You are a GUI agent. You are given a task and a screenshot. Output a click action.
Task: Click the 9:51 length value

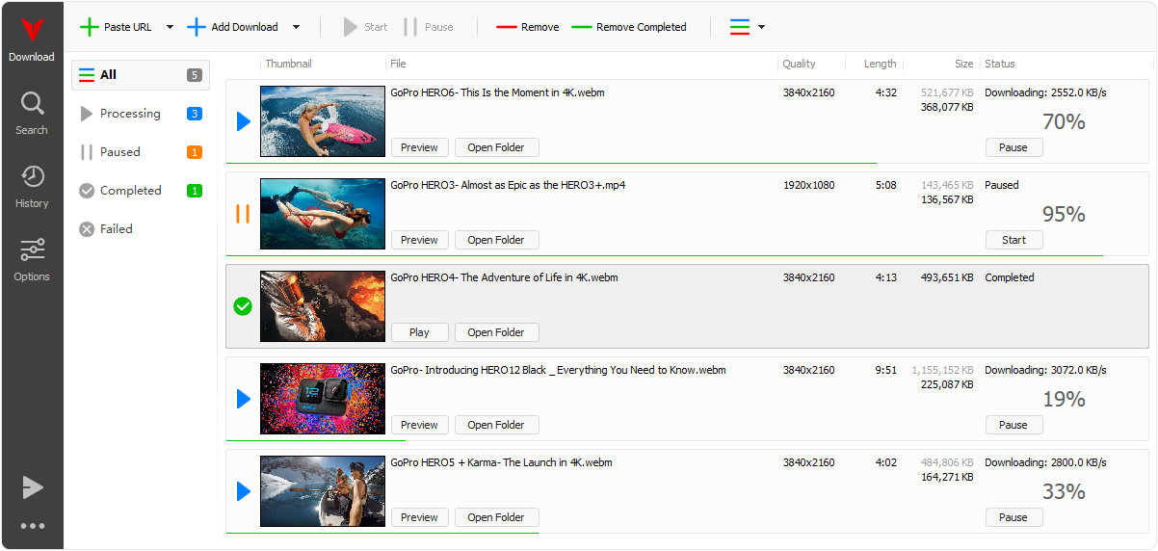coord(886,371)
